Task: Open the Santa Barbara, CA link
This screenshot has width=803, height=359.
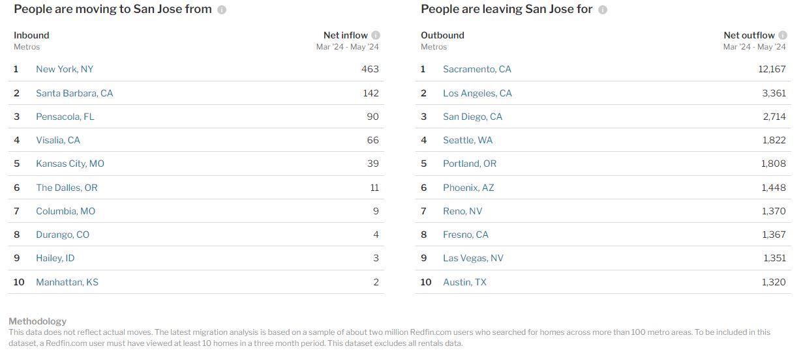Action: click(74, 93)
